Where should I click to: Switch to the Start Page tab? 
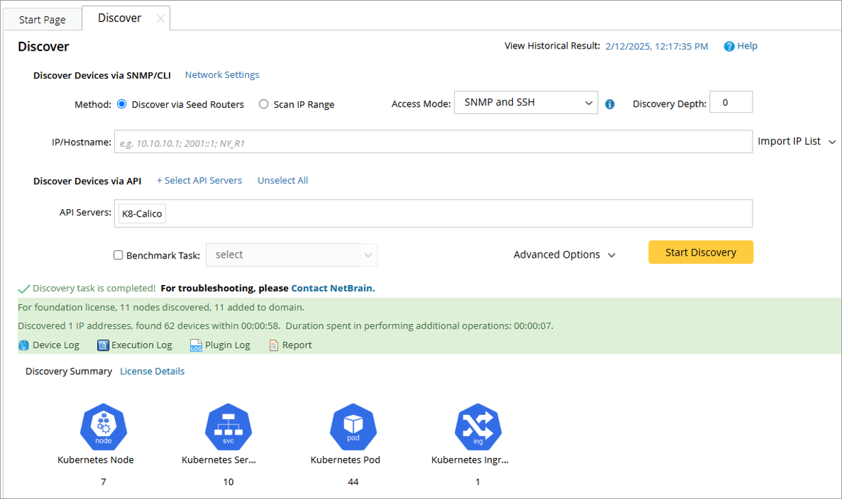click(x=42, y=19)
